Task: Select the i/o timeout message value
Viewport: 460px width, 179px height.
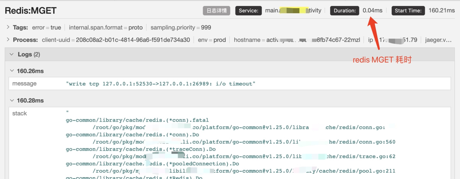Action: pyautogui.click(x=161, y=84)
